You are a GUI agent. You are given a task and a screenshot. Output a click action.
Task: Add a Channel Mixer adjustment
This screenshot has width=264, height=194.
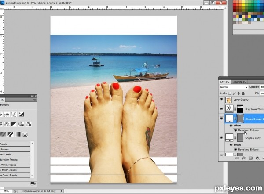pos(29,124)
